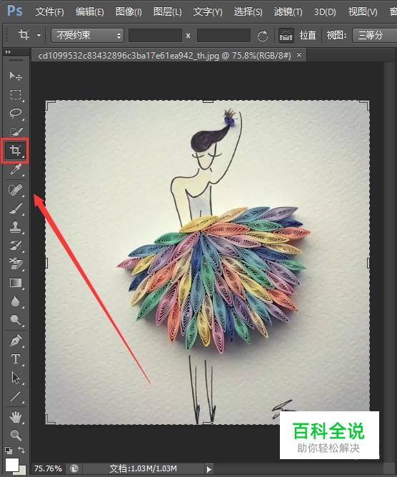
Task: Select the Horizontal Type tool
Action: (x=16, y=359)
